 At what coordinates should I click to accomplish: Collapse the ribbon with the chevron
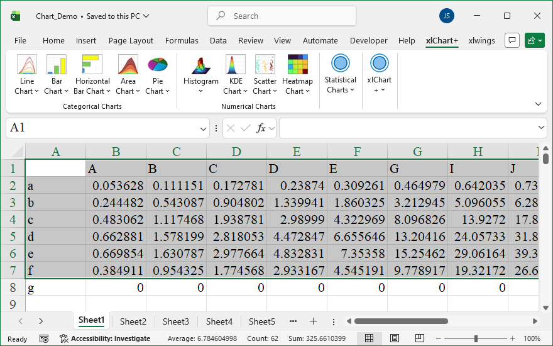pos(538,104)
